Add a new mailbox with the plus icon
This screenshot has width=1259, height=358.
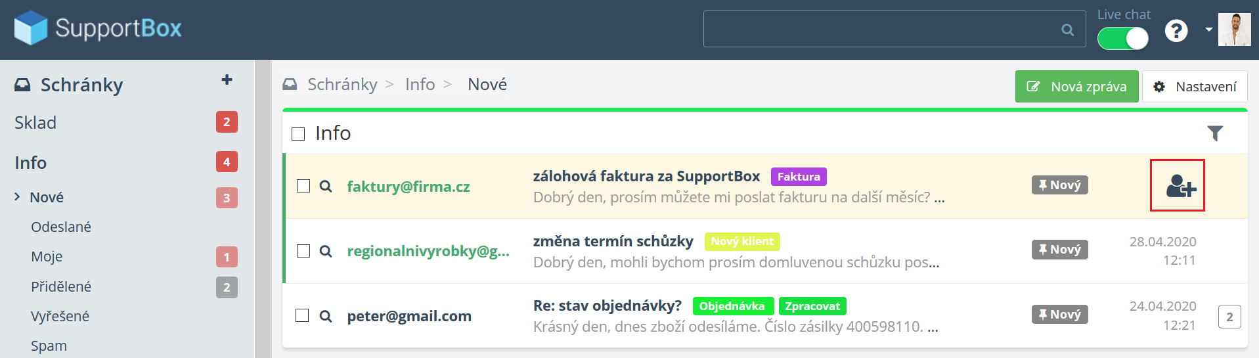tap(227, 80)
